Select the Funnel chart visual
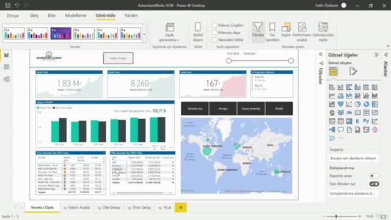The image size is (391, 220). [341, 104]
